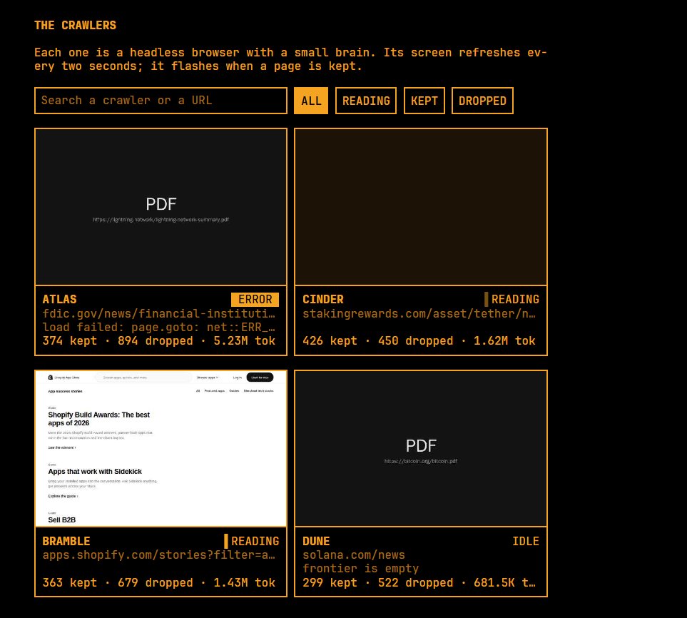The height and width of the screenshot is (618, 687).
Task: Click DUNE stats 299 kept 522 dropped
Action: pyautogui.click(x=419, y=582)
